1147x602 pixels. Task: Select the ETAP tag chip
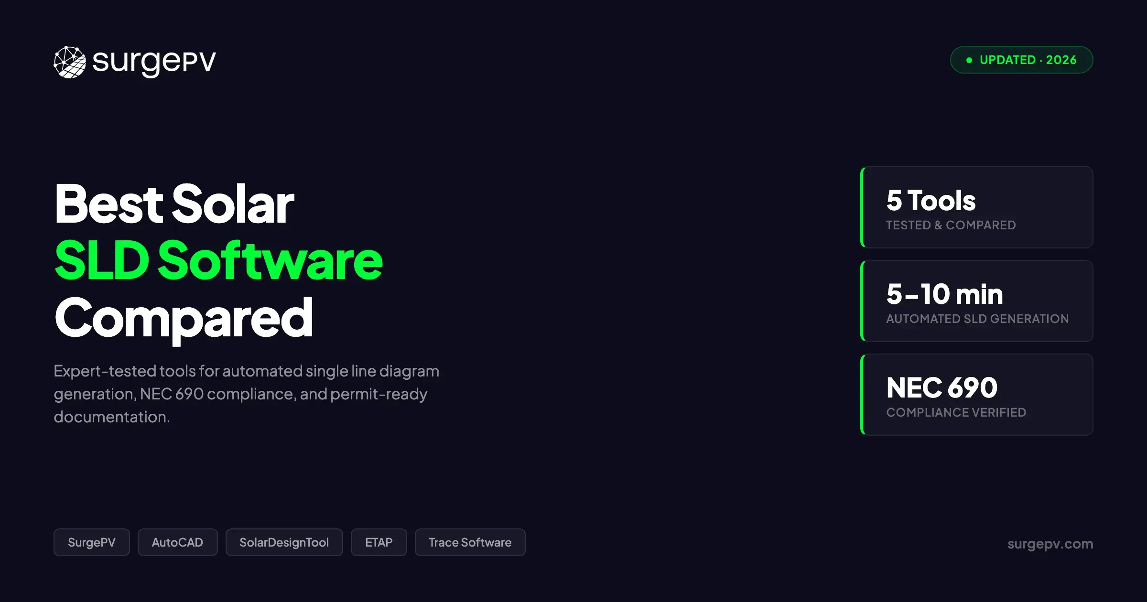point(379,542)
